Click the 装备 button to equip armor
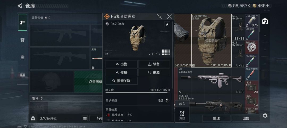287x128 pixels. [x=154, y=64]
